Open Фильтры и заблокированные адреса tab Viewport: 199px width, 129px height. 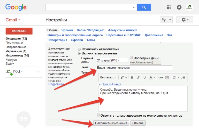(75, 35)
